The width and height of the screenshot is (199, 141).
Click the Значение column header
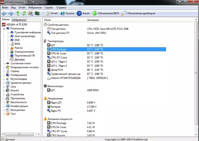[x=126, y=20]
